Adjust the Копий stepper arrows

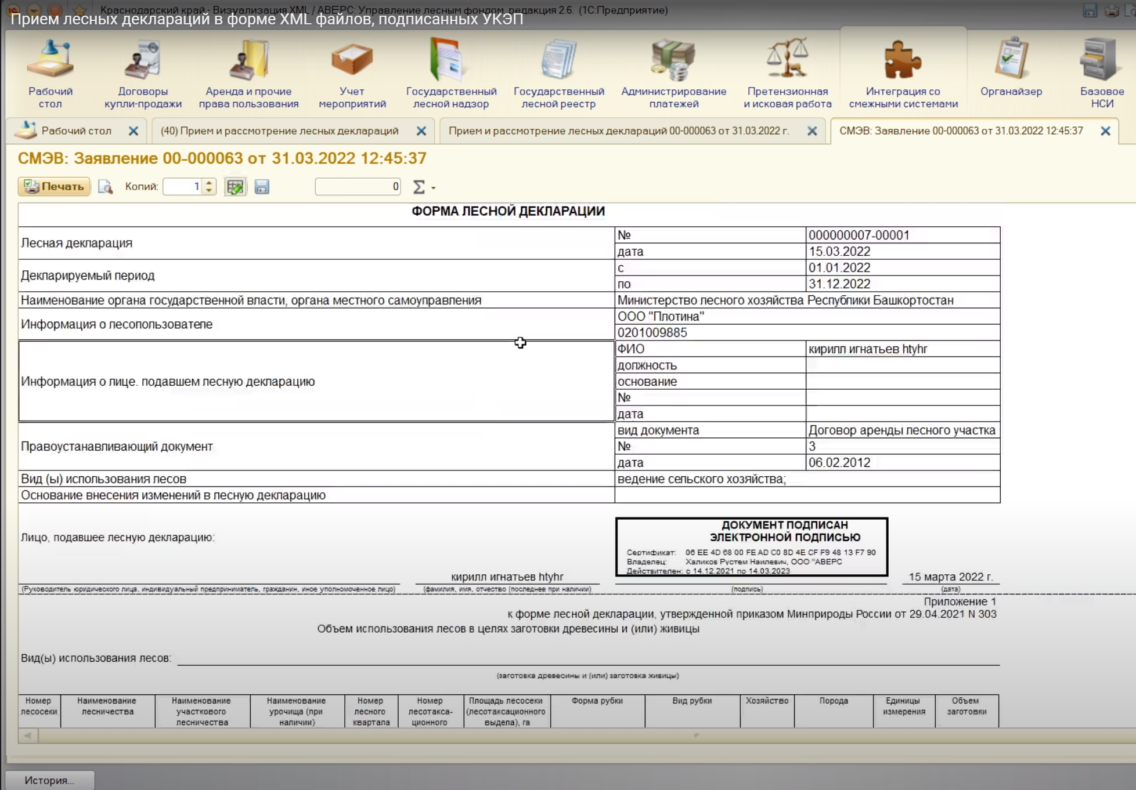tap(210, 187)
